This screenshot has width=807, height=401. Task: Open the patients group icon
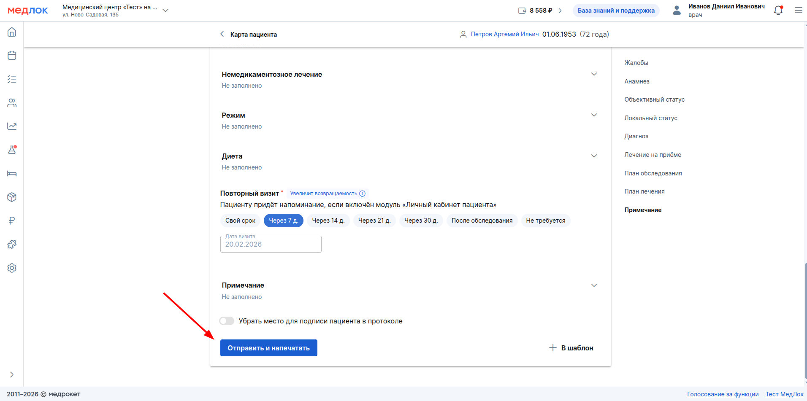point(12,103)
